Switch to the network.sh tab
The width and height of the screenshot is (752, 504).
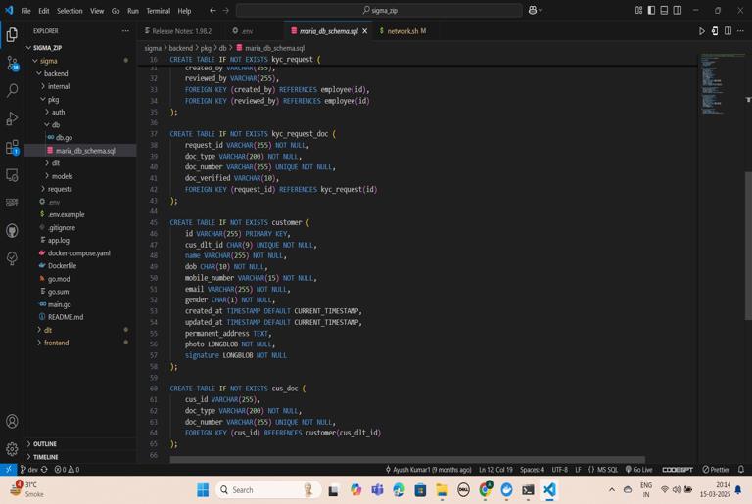(x=402, y=31)
